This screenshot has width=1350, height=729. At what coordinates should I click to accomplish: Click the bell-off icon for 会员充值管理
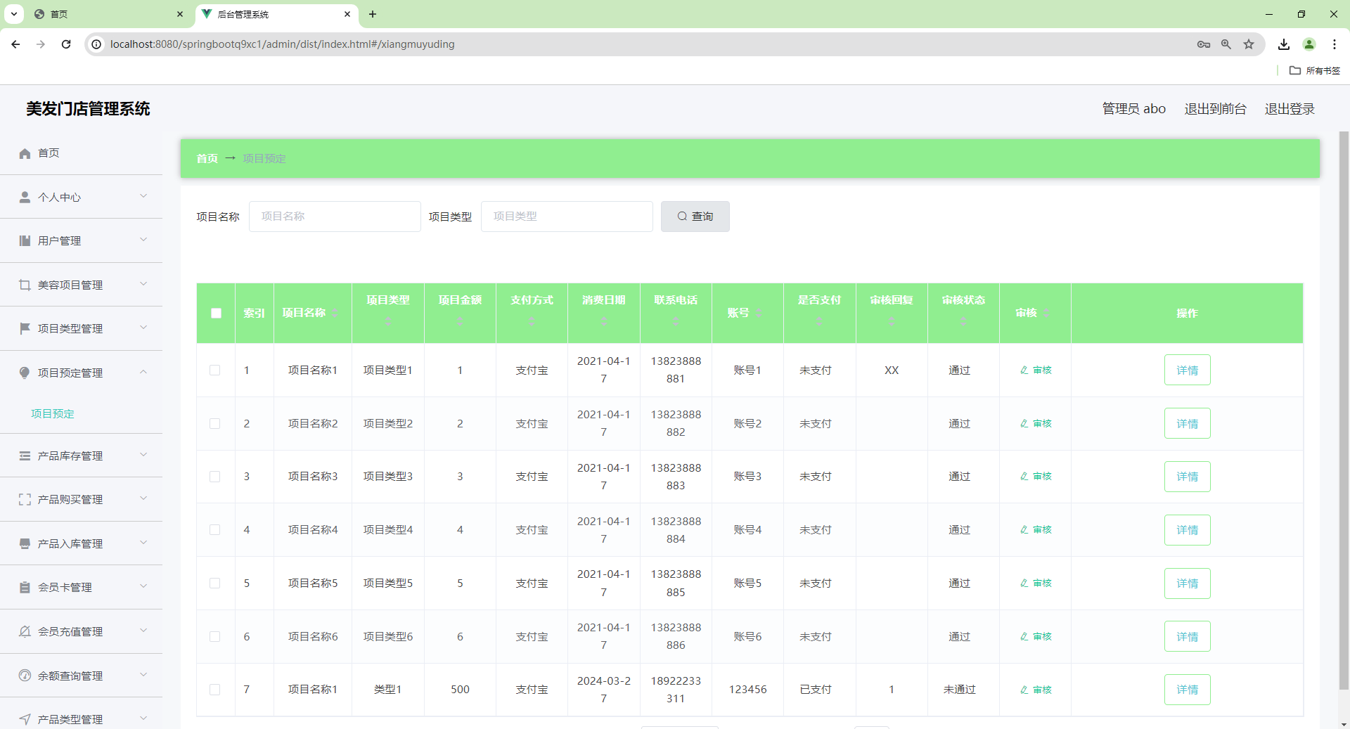click(25, 631)
